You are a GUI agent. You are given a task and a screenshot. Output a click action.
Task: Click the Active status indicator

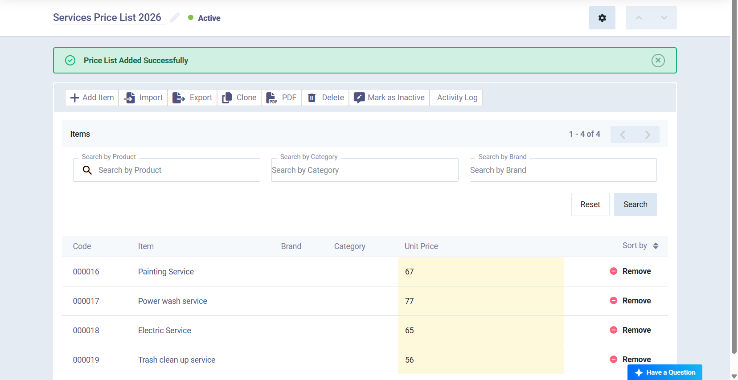click(x=204, y=18)
